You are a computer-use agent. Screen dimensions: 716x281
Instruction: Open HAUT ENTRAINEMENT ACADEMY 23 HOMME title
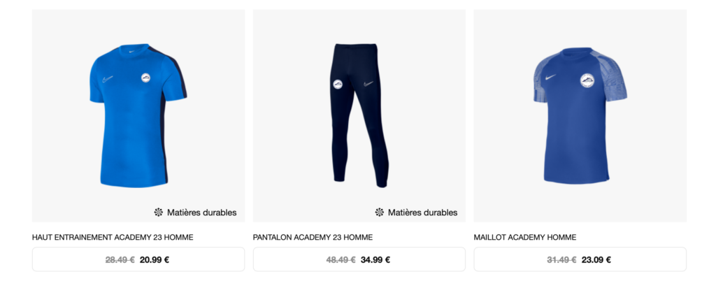(113, 237)
